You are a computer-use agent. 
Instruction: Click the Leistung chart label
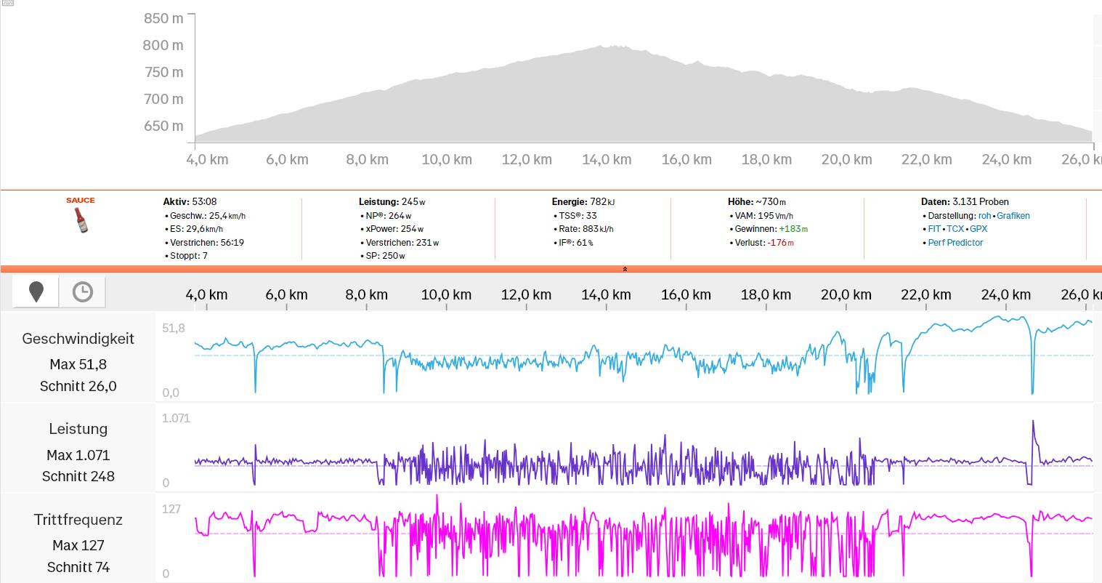coord(78,429)
